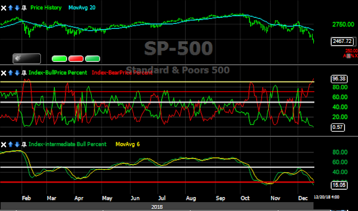Click the red pill button
This screenshot has height=211, width=358.
point(76,59)
